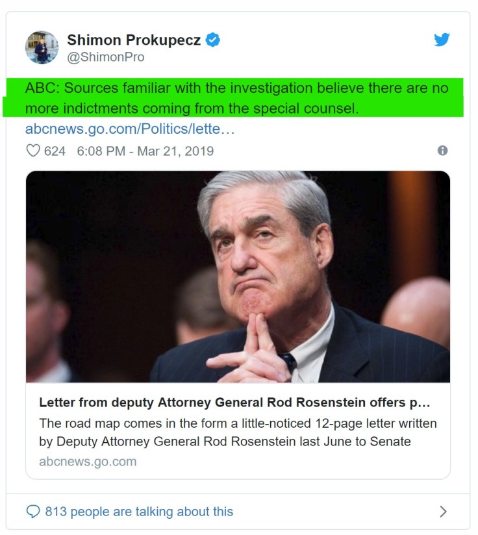Open the abcnews.go.com/Politics/lette… link

(x=130, y=129)
